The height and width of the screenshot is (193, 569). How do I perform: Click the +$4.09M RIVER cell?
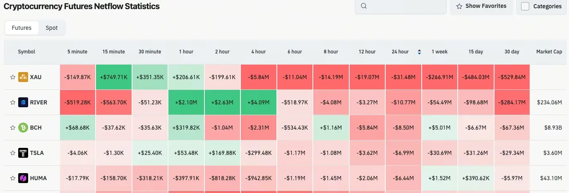coord(258,102)
